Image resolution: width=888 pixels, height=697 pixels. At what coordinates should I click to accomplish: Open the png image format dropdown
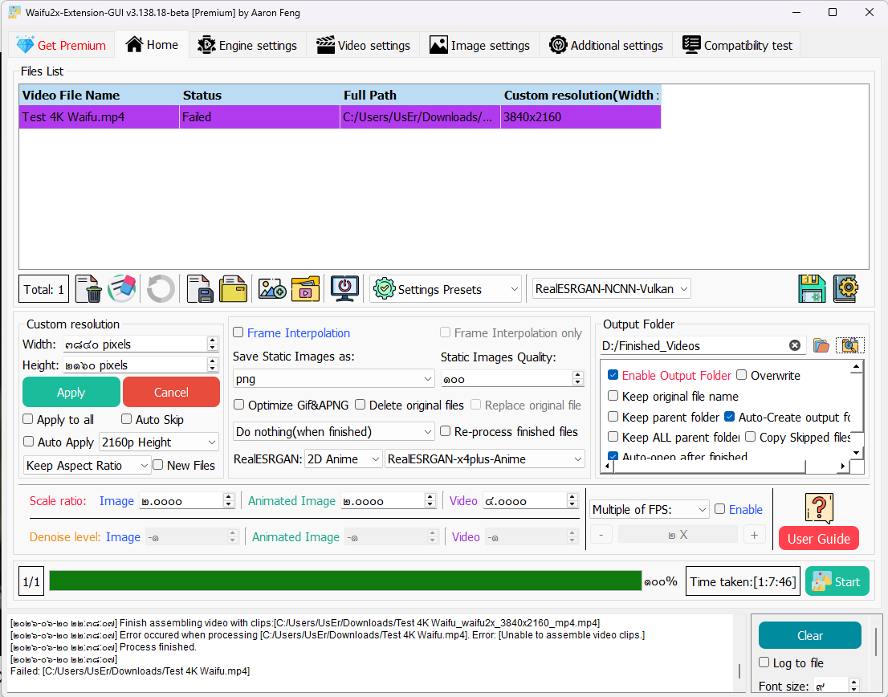click(x=333, y=379)
